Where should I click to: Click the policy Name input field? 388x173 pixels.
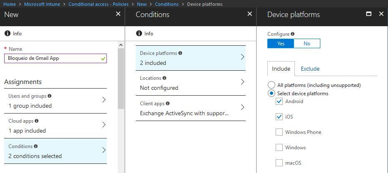[52, 59]
